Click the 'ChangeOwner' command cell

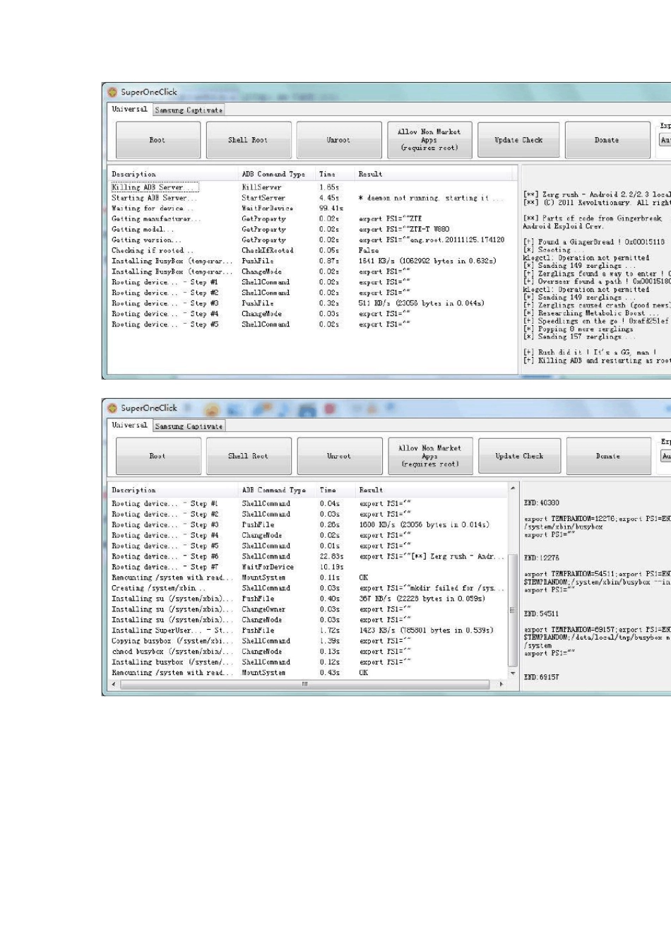click(x=263, y=609)
